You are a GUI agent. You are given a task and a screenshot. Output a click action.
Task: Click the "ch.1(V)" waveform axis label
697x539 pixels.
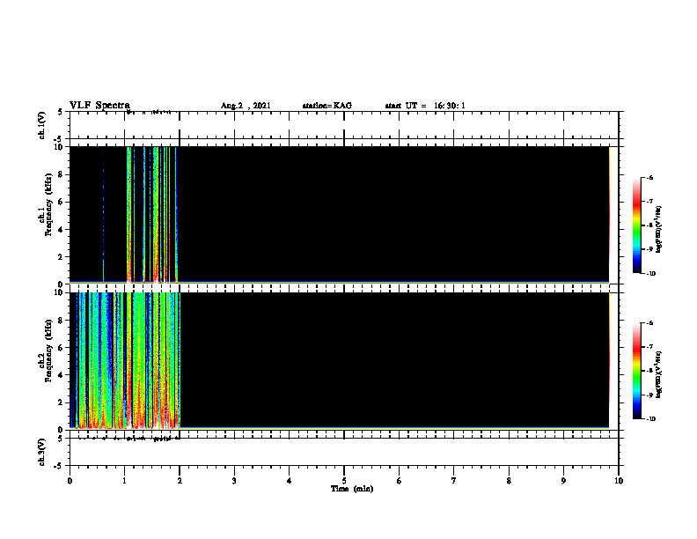(x=42, y=125)
